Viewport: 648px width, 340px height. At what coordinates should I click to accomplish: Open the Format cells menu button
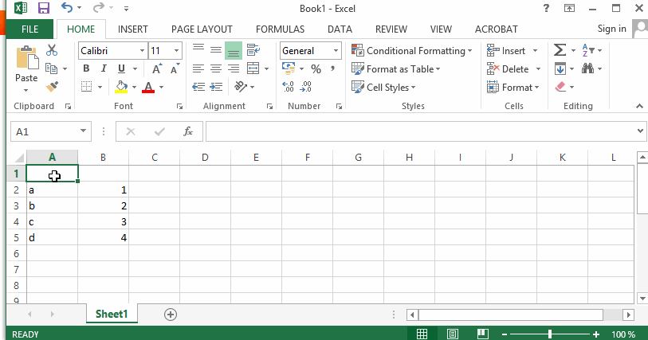coord(513,87)
